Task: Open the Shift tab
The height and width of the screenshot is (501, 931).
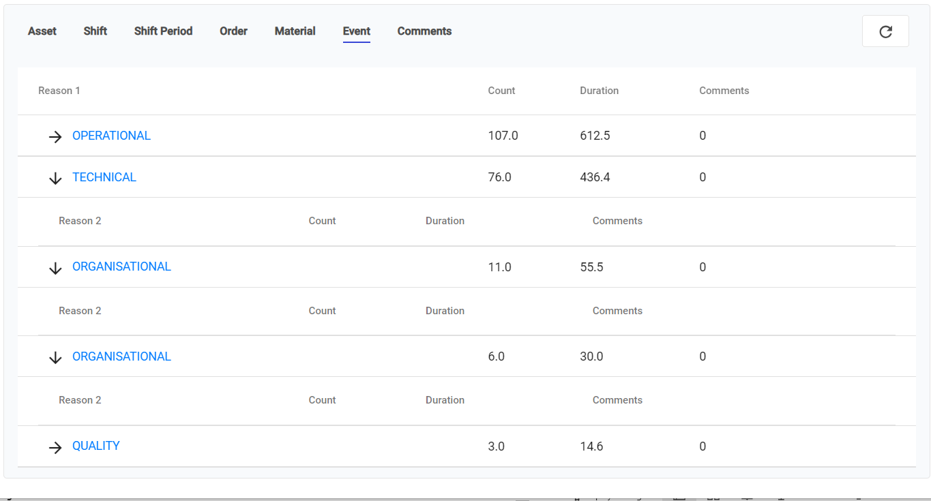Action: (95, 31)
